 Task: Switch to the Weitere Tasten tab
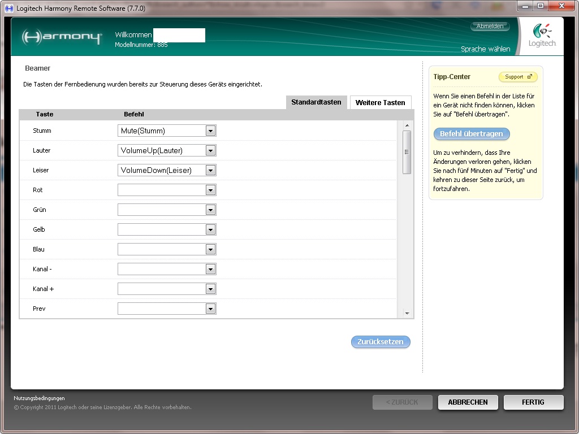point(380,103)
